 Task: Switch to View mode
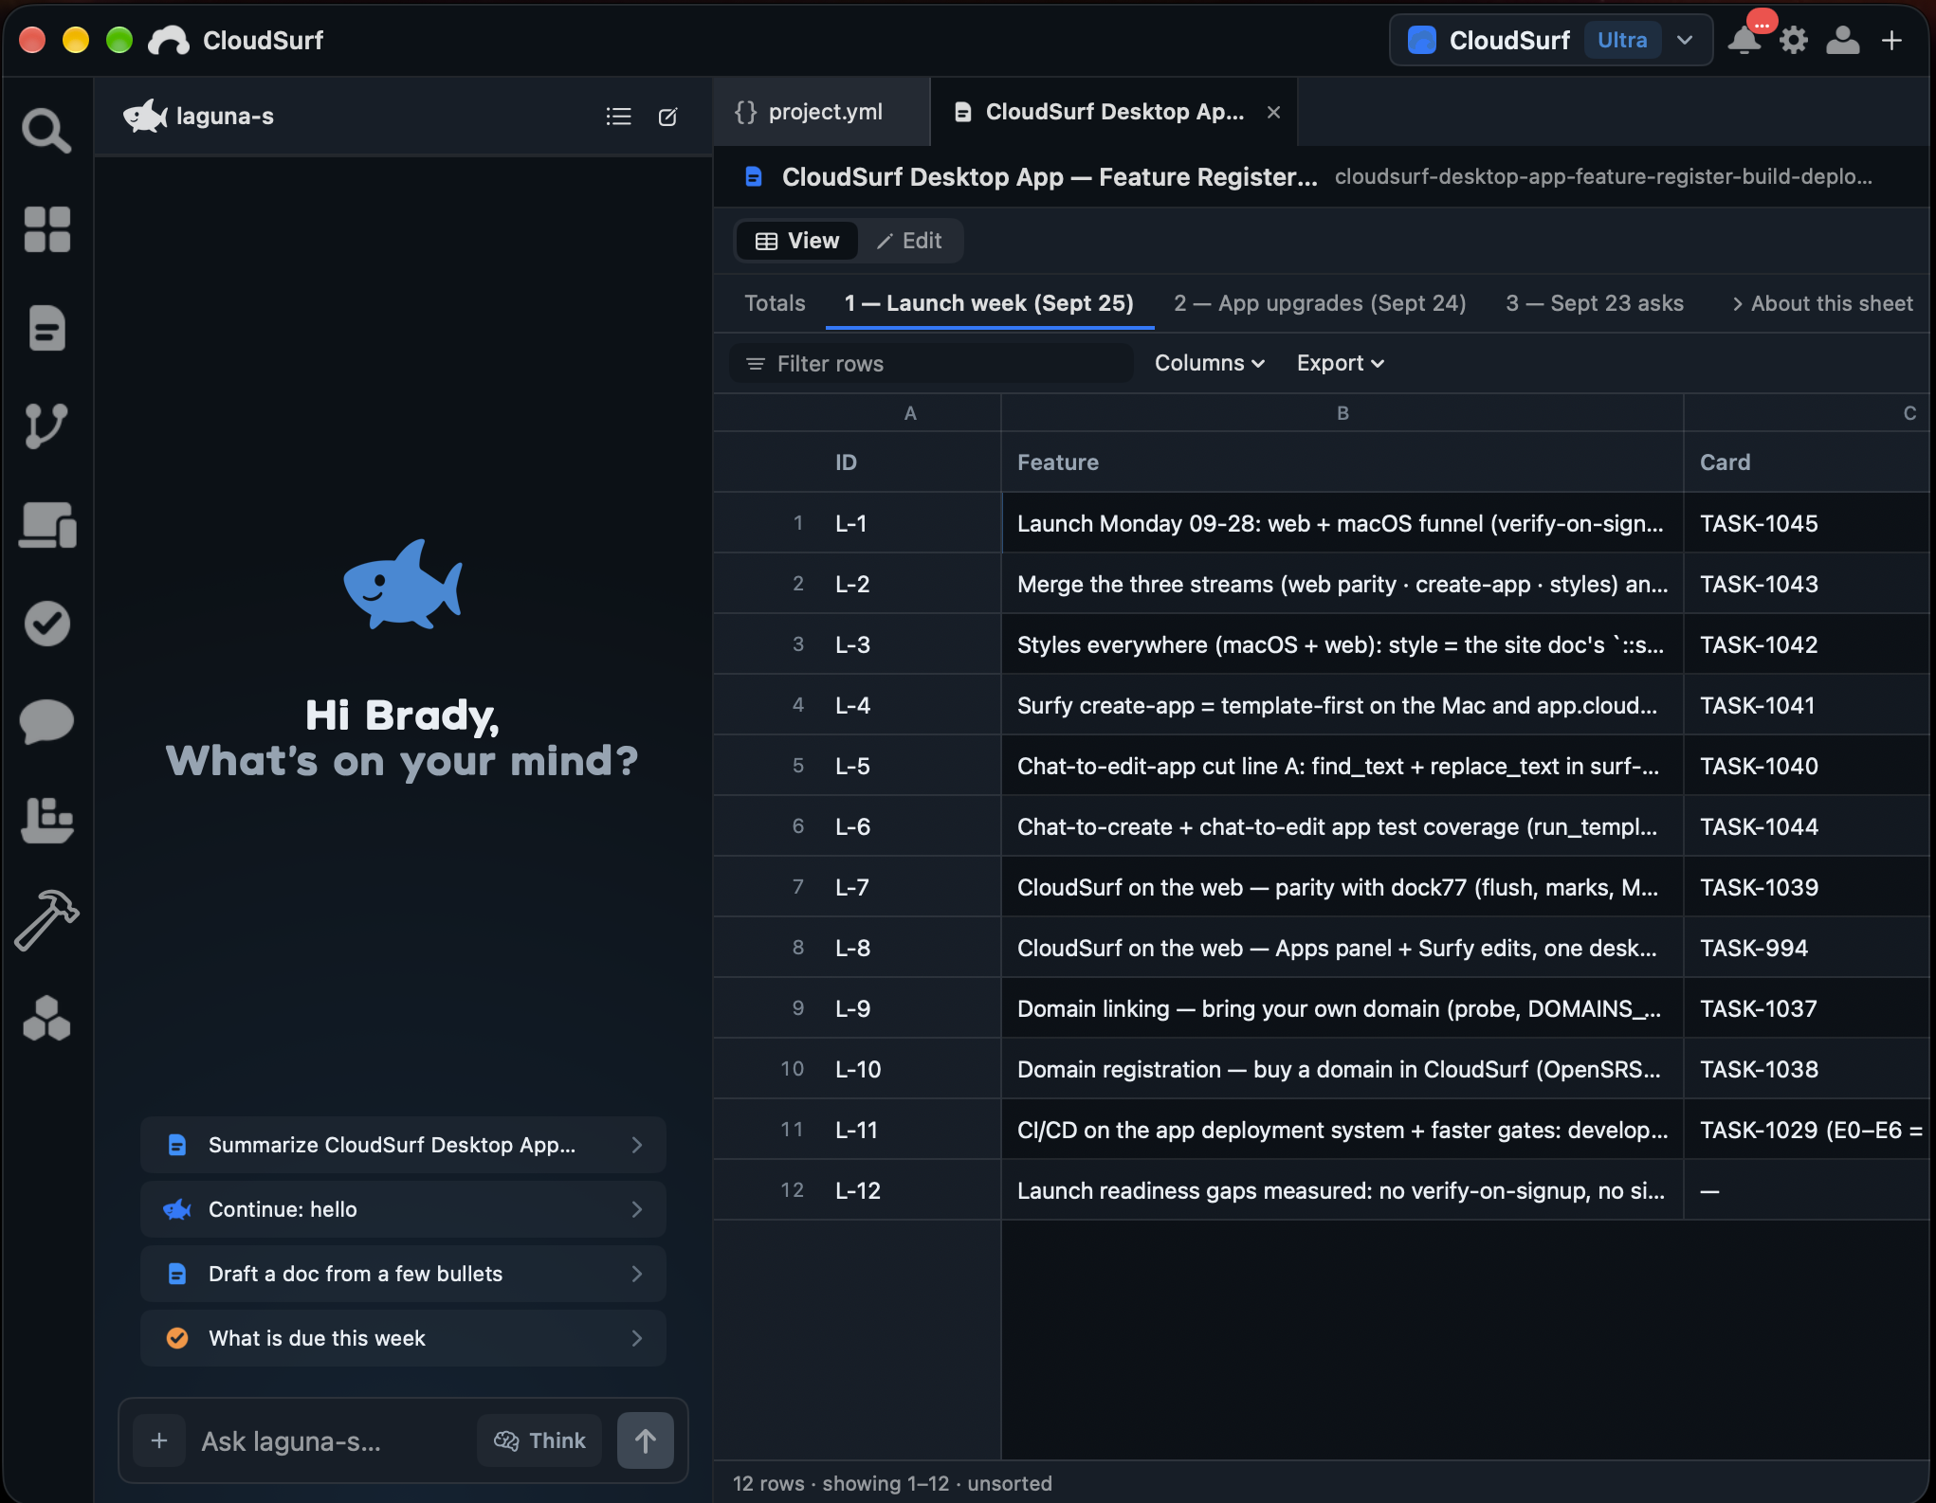pyautogui.click(x=797, y=241)
